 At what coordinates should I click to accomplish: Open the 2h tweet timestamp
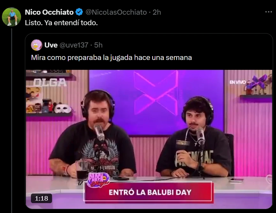[157, 12]
